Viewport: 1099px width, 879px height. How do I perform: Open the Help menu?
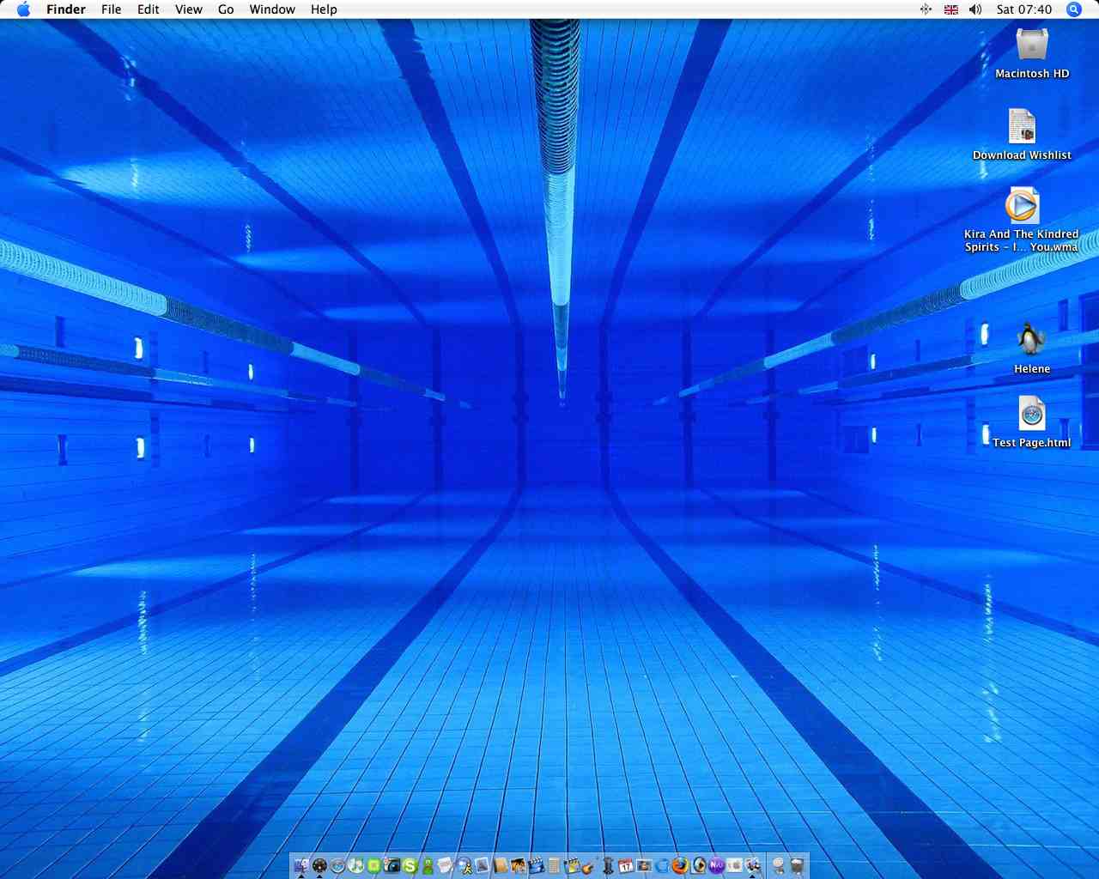[324, 9]
